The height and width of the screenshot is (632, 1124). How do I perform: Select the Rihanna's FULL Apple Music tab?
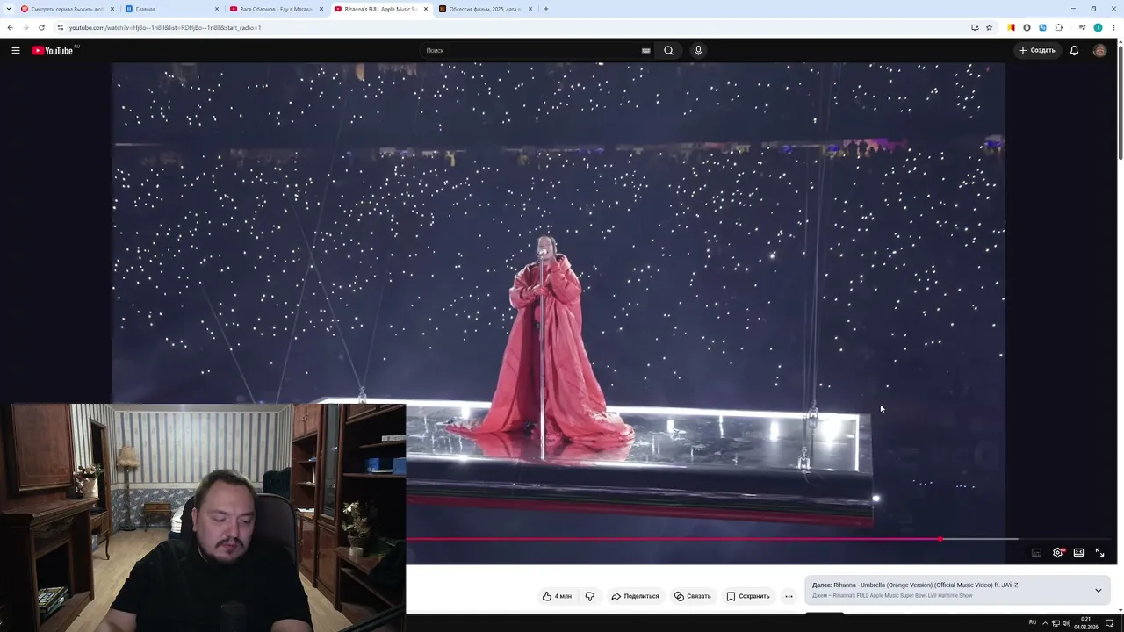tap(381, 9)
